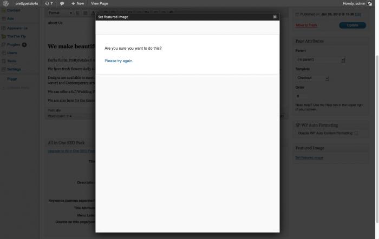The image size is (379, 239).
Task: Close the Set featured image dialog
Action: pos(275,17)
